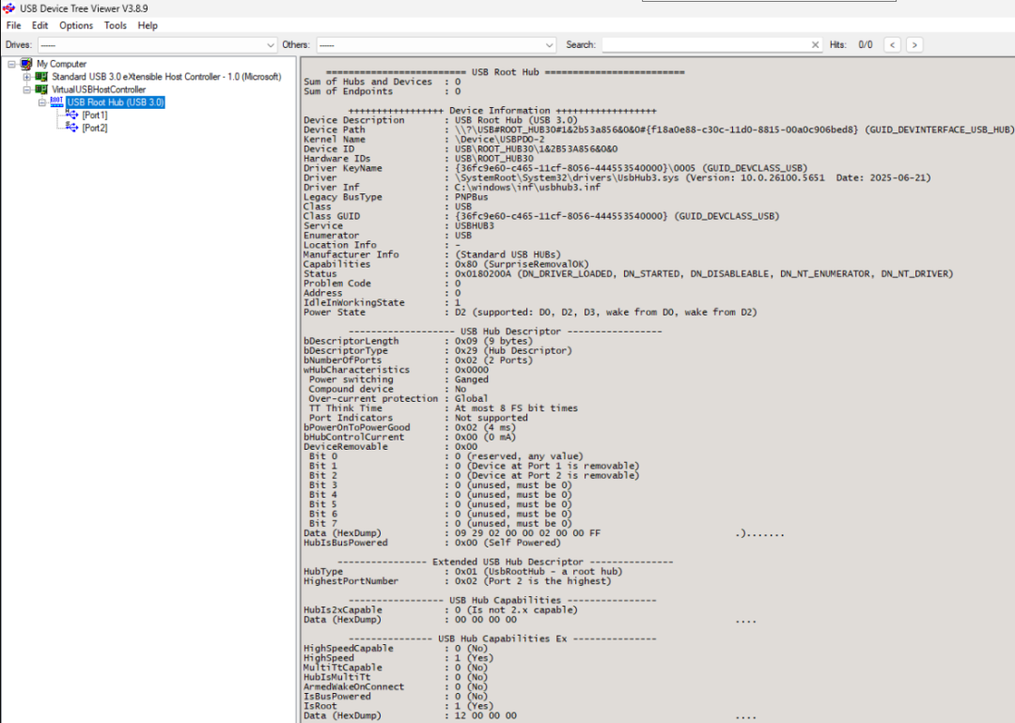1015x723 pixels.
Task: Click the Driver KeyName line
Action: [x=555, y=168]
